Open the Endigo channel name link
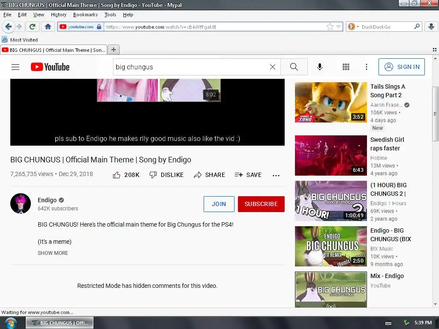 [x=47, y=200]
